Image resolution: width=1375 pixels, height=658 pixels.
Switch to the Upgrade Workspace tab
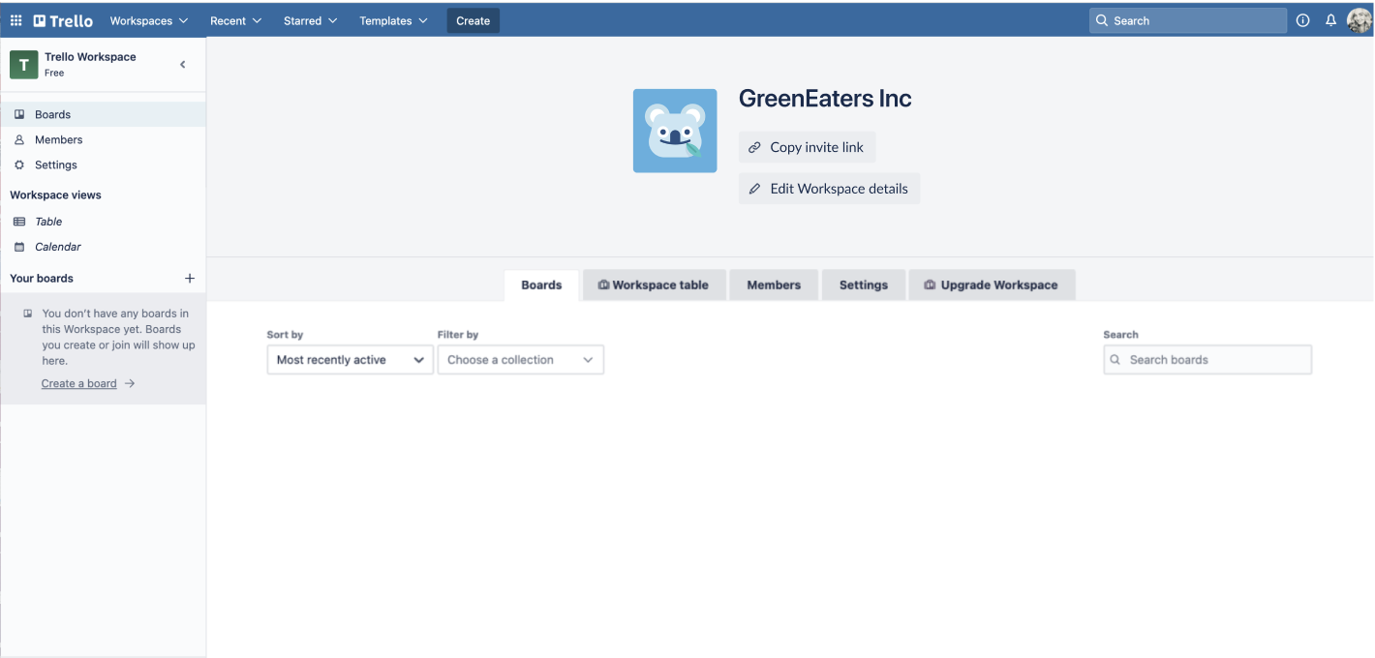point(991,285)
